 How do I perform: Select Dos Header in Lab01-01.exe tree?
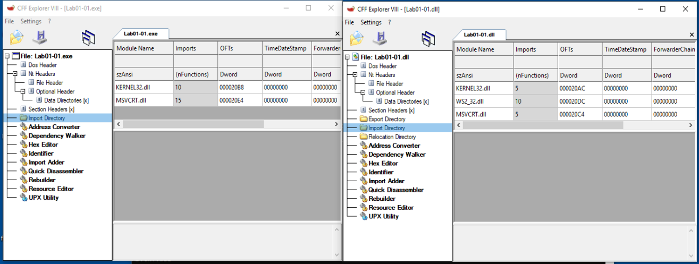pyautogui.click(x=42, y=65)
